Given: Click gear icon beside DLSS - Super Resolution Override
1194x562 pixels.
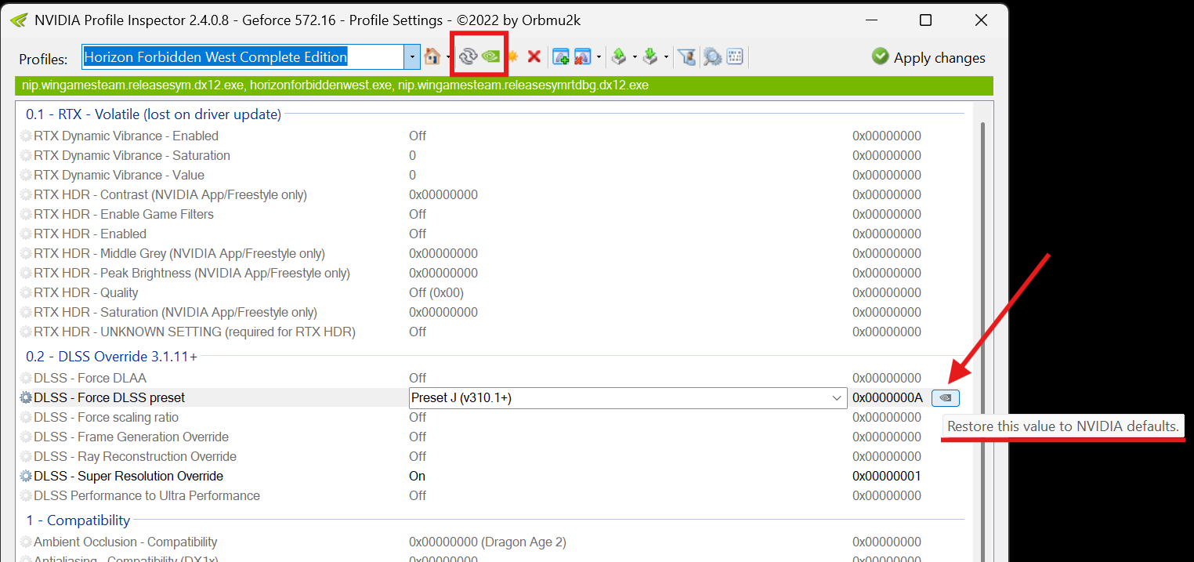Looking at the screenshot, I should pos(27,476).
